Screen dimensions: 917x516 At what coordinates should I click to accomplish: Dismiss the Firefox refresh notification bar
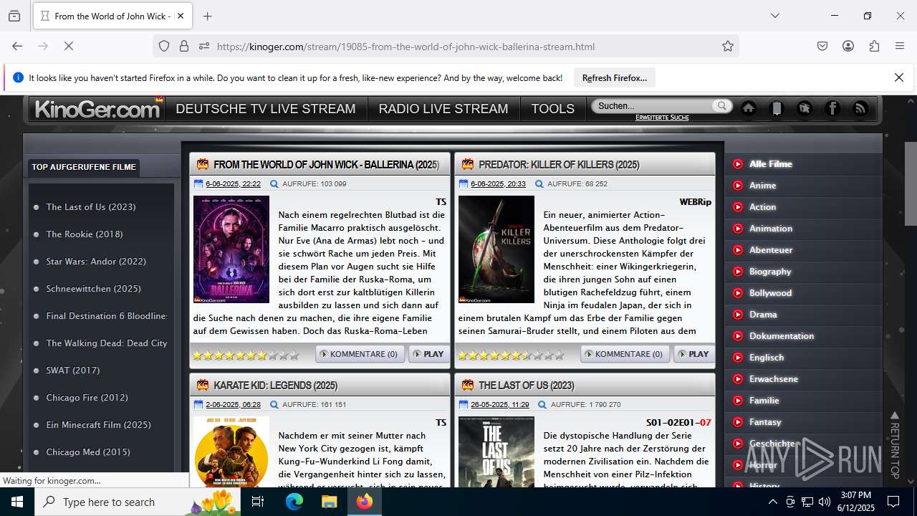point(899,77)
